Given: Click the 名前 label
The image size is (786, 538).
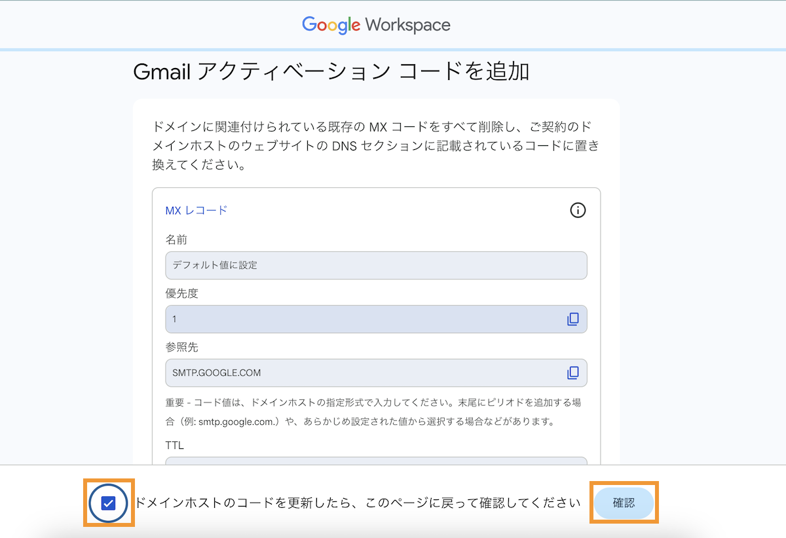Looking at the screenshot, I should (x=177, y=240).
